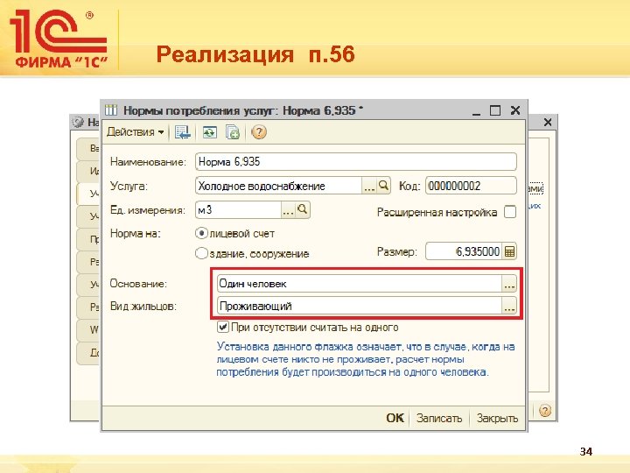Maximize the Нормы потребления услуг window
Image resolution: width=630 pixels, height=473 pixels.
point(495,110)
